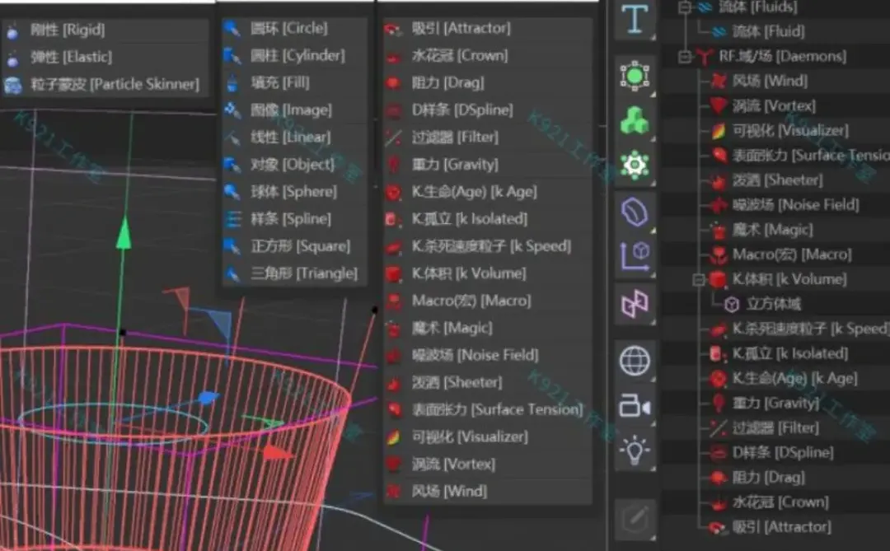Click the Crown daemon icon in menu
This screenshot has width=890, height=551.
(393, 56)
